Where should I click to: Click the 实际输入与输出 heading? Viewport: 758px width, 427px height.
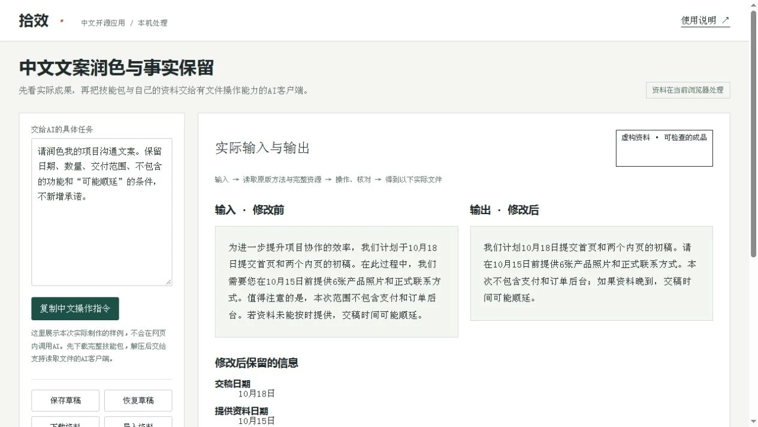(262, 148)
